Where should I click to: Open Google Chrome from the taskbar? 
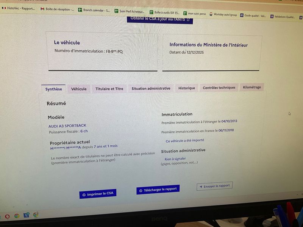tap(17, 216)
